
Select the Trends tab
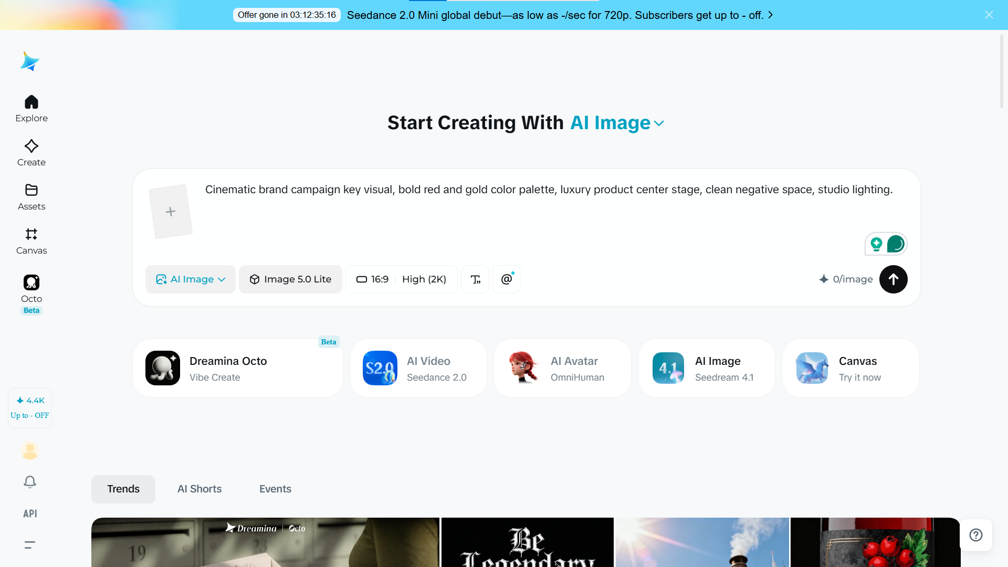point(123,489)
